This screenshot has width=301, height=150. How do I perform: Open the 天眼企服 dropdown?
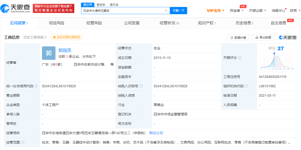click(x=258, y=10)
